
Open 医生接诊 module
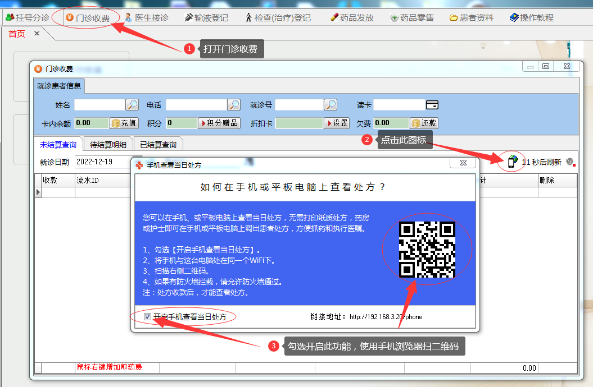tap(147, 18)
